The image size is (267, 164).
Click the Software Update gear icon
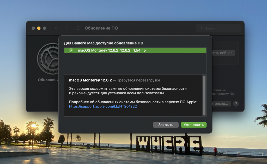click(48, 59)
